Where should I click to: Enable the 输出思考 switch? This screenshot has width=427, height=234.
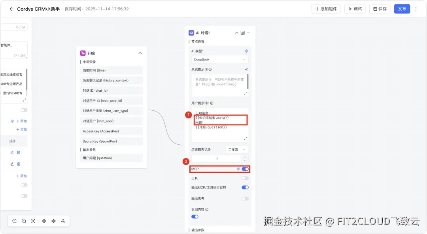coord(245,198)
